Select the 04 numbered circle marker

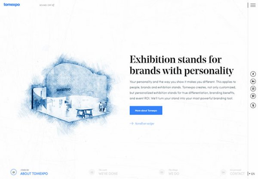pos(223,172)
